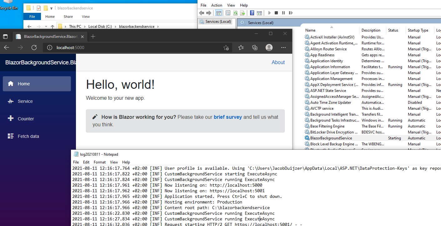Open browser Favorites list icon
Screen dimensions: 441x226
pyautogui.click(x=241, y=48)
